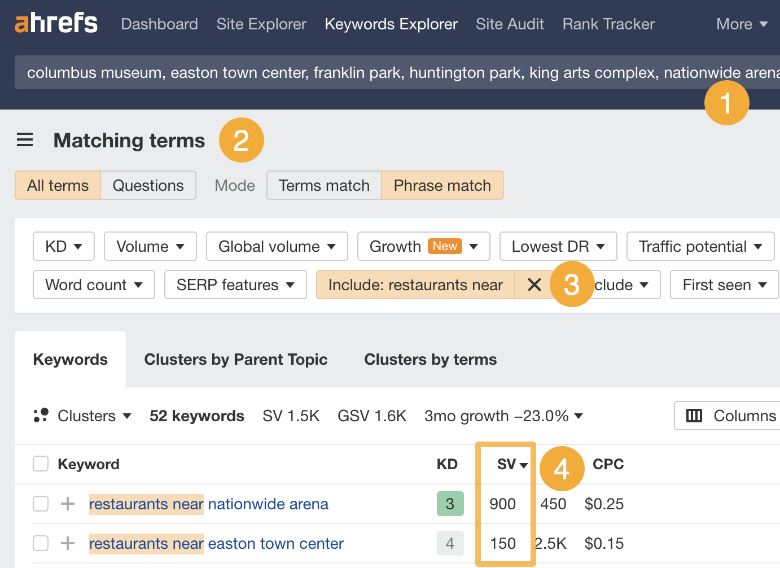Click the plus icon beside restaurants near easton town center
This screenshot has height=568, width=780.
(67, 543)
